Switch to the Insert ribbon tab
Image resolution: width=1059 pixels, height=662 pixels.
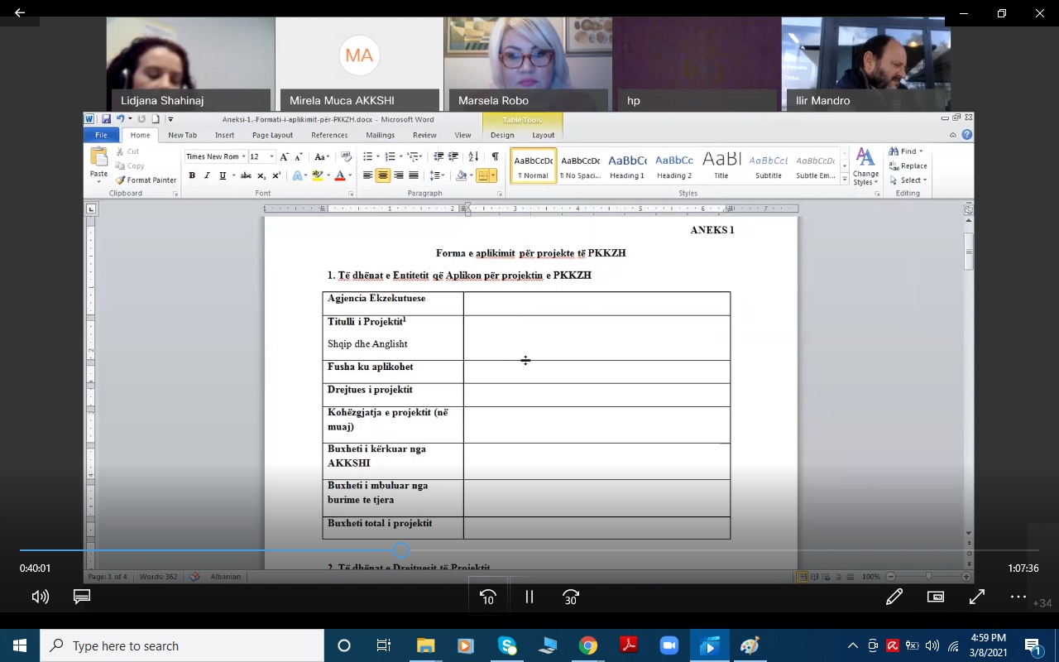(x=224, y=135)
